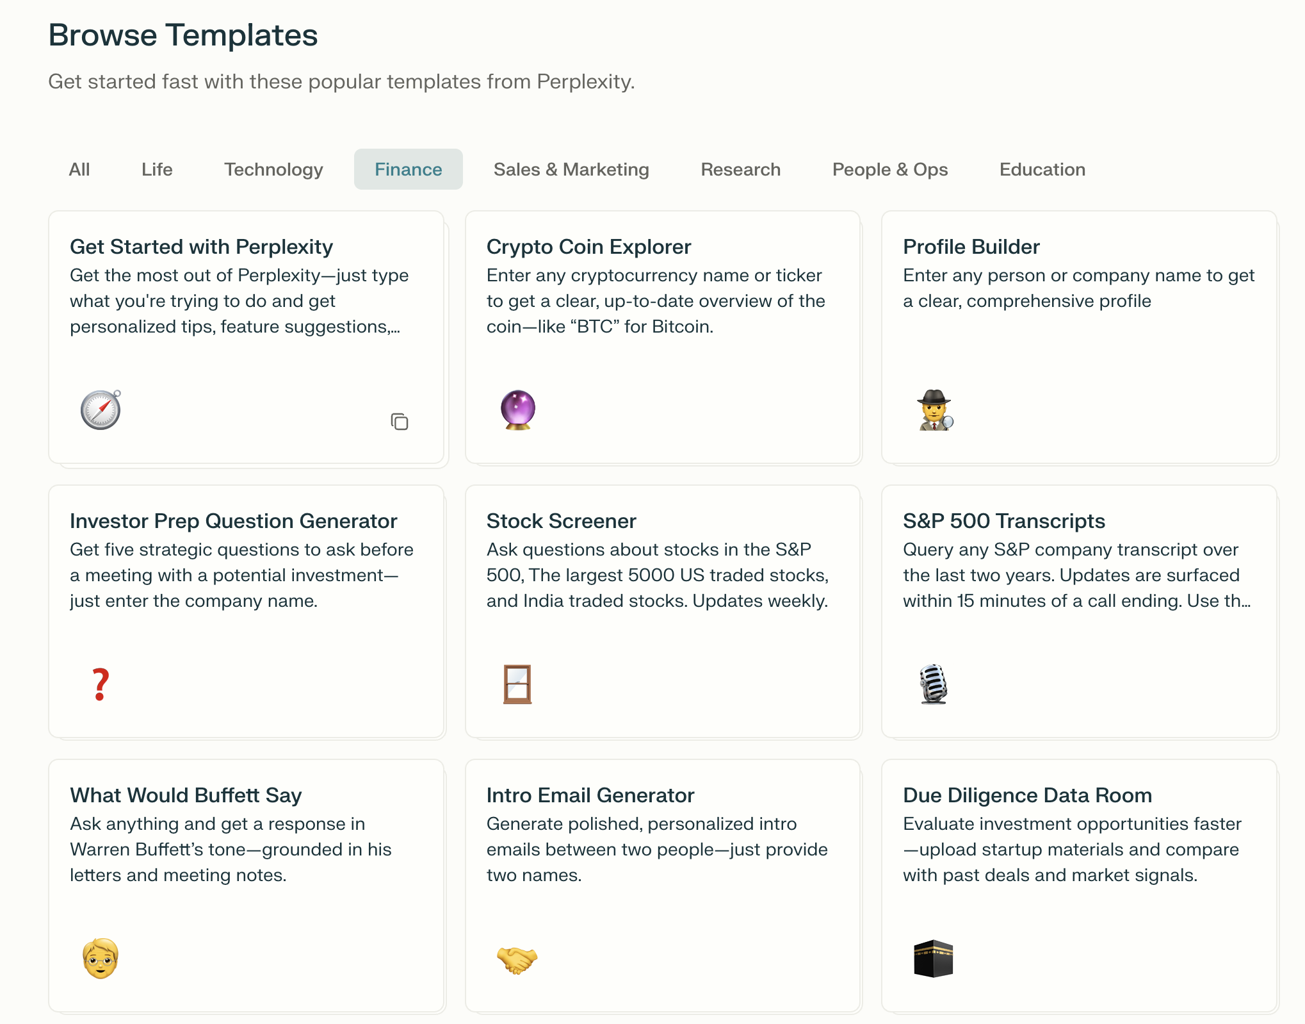The width and height of the screenshot is (1305, 1024).
Task: Click 'Generate polished, personalized intro' description
Action: pos(657,849)
